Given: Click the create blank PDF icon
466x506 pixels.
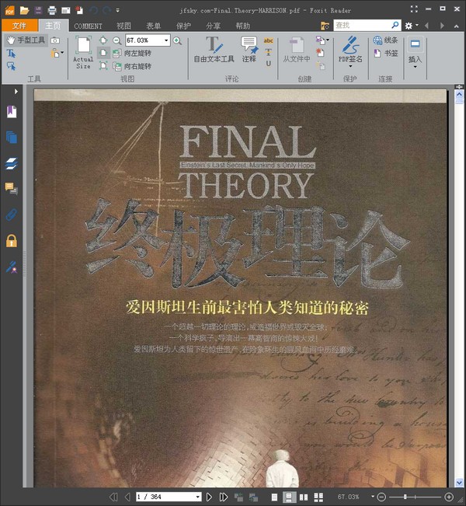Looking at the screenshot, I should [320, 53].
